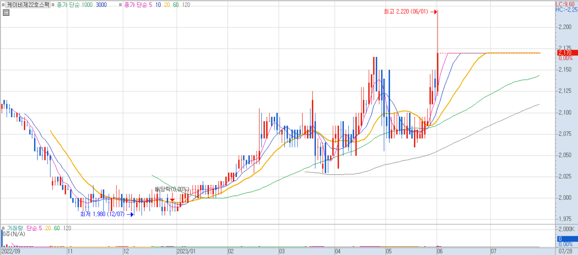
Task: Click the LC:9.60 value
Action: coord(565,4)
